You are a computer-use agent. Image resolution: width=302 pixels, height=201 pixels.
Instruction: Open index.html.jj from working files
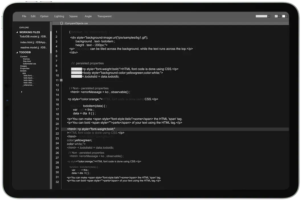point(27,42)
